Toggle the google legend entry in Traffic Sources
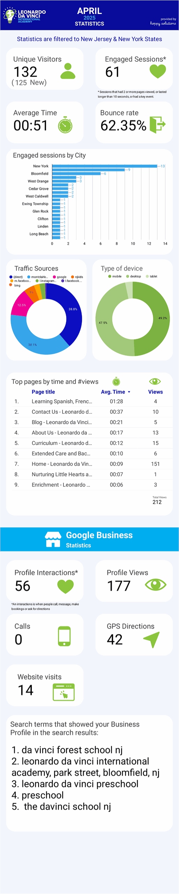The width and height of the screenshot is (179, 894). 60,277
